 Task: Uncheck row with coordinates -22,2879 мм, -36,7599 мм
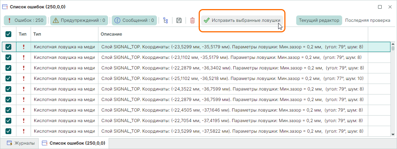pos(8,100)
